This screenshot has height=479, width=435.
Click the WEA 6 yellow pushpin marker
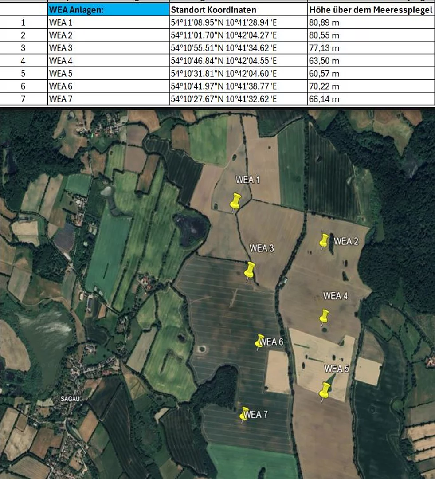click(260, 341)
